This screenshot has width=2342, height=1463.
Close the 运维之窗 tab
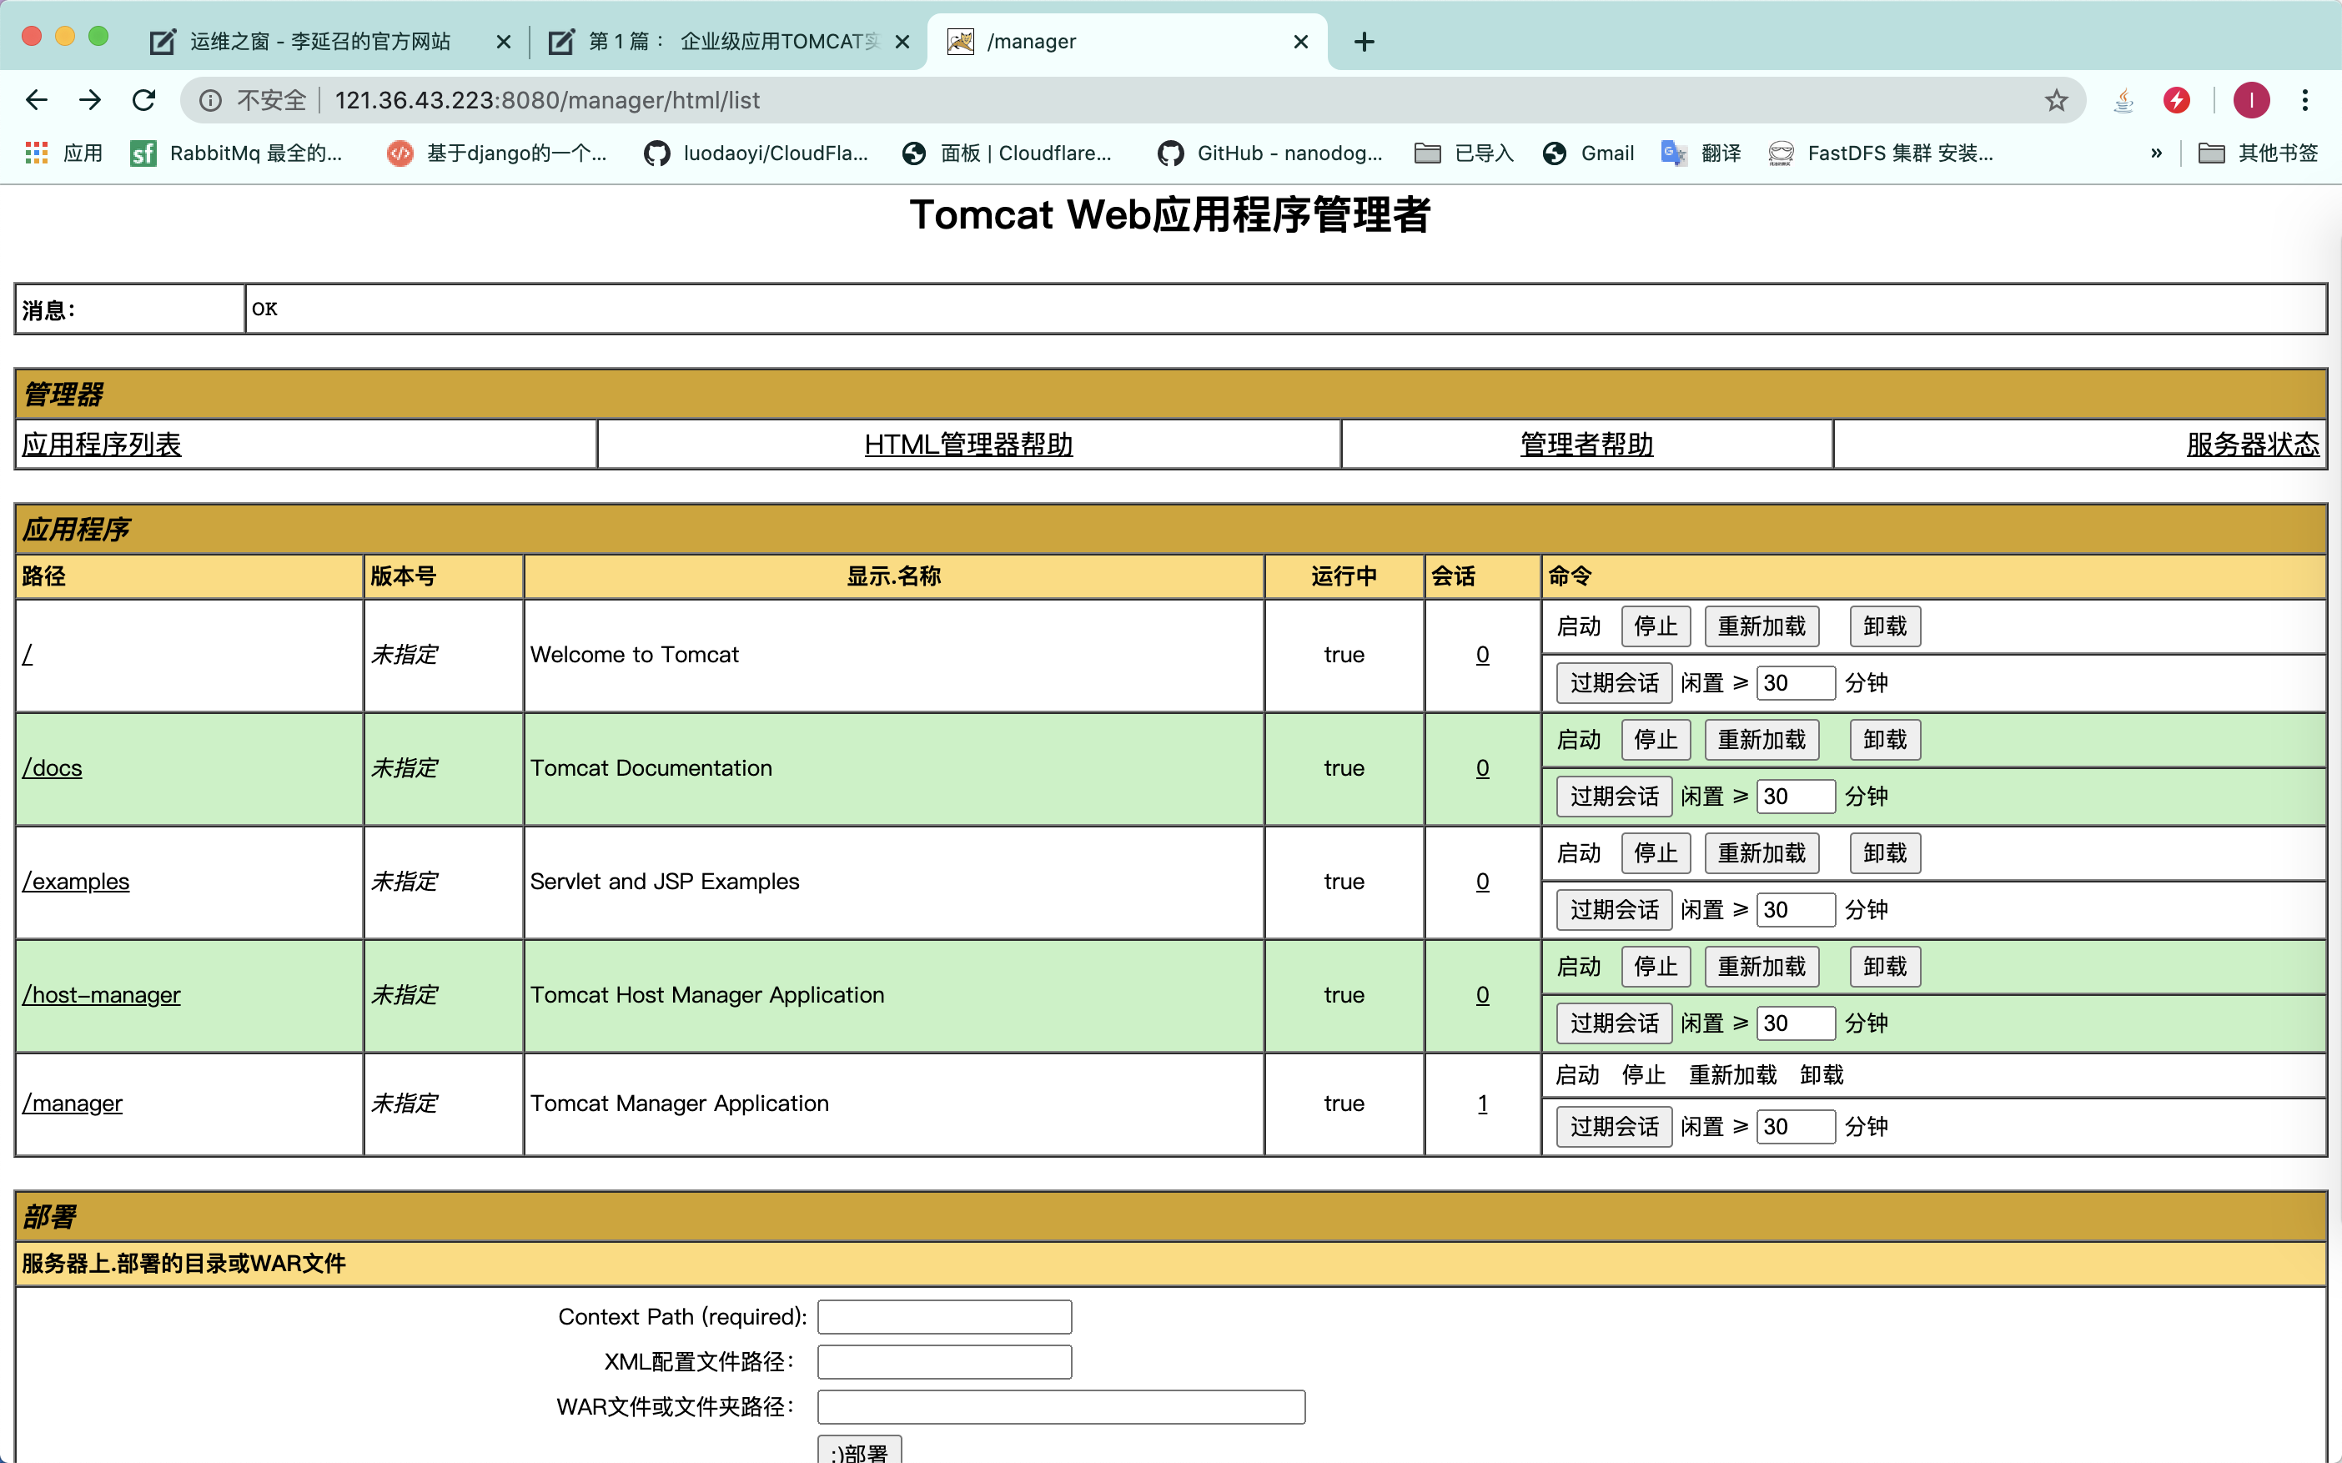coord(503,42)
